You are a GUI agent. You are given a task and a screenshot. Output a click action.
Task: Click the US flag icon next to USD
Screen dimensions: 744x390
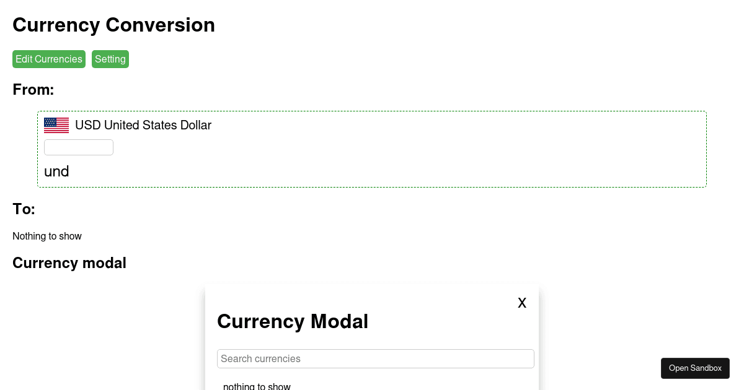tap(56, 125)
